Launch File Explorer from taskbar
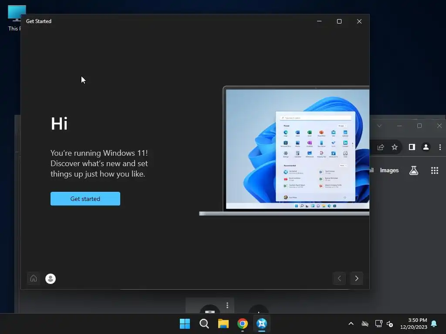This screenshot has height=334, width=446. 223,324
